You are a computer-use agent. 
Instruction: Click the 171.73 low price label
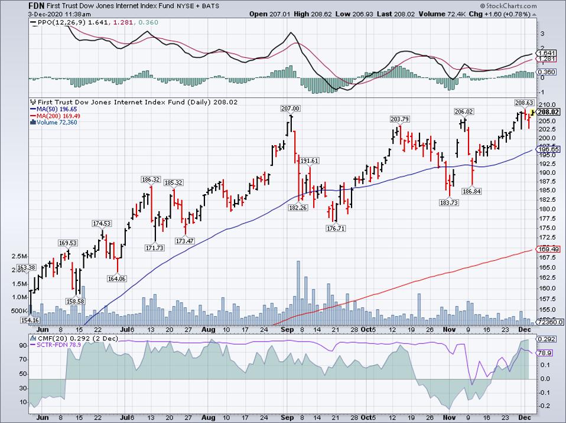[x=154, y=248]
